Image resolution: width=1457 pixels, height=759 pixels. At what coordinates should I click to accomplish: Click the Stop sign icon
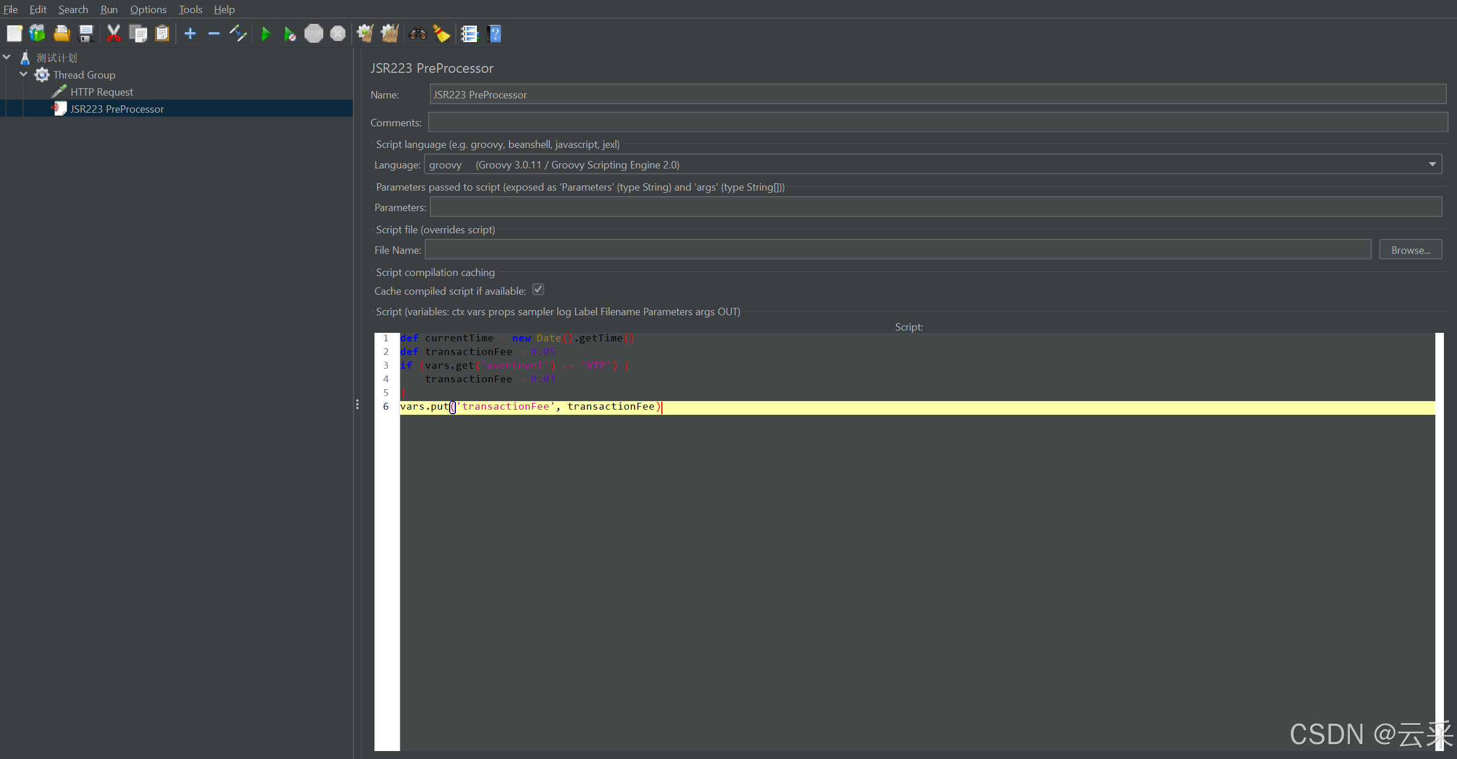314,34
